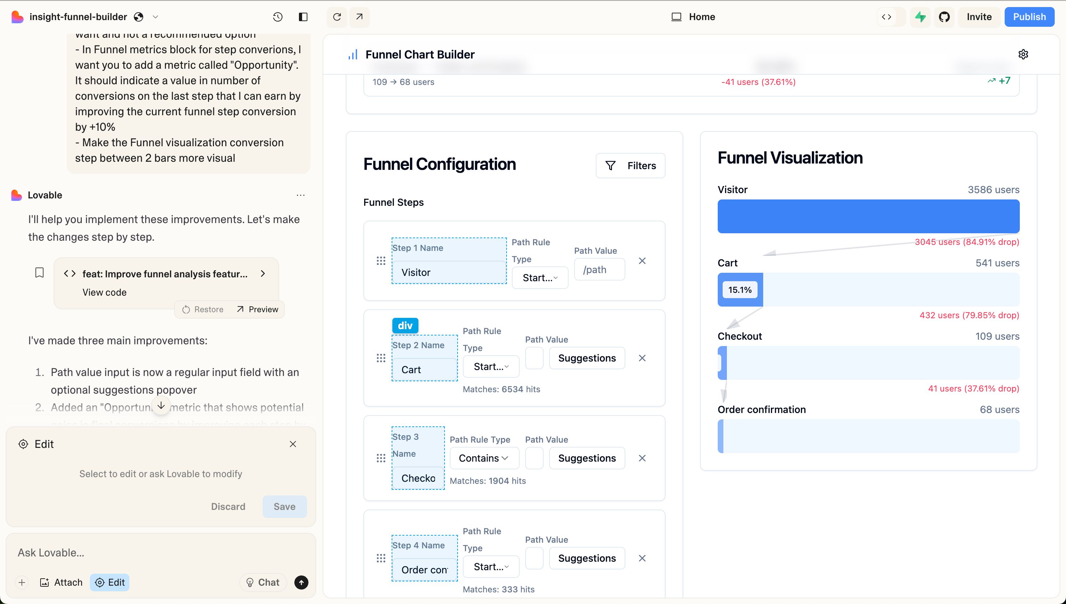Open Step 2 Path Rule Type dropdown
This screenshot has width=1066, height=604.
click(491, 366)
